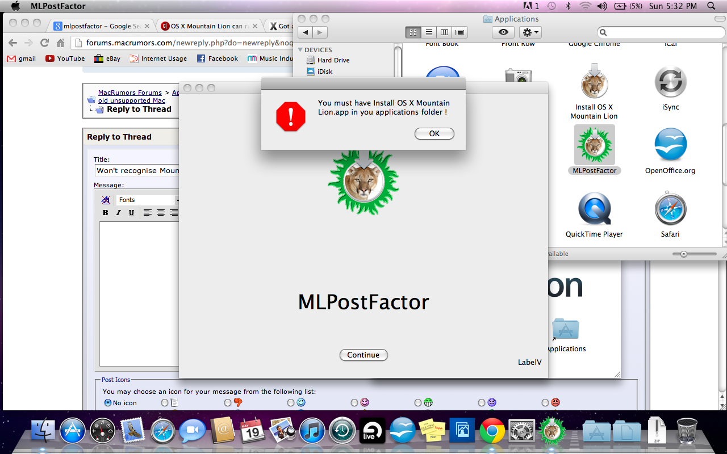Open the Wi-Fi status menu
The width and height of the screenshot is (727, 454).
585,6
